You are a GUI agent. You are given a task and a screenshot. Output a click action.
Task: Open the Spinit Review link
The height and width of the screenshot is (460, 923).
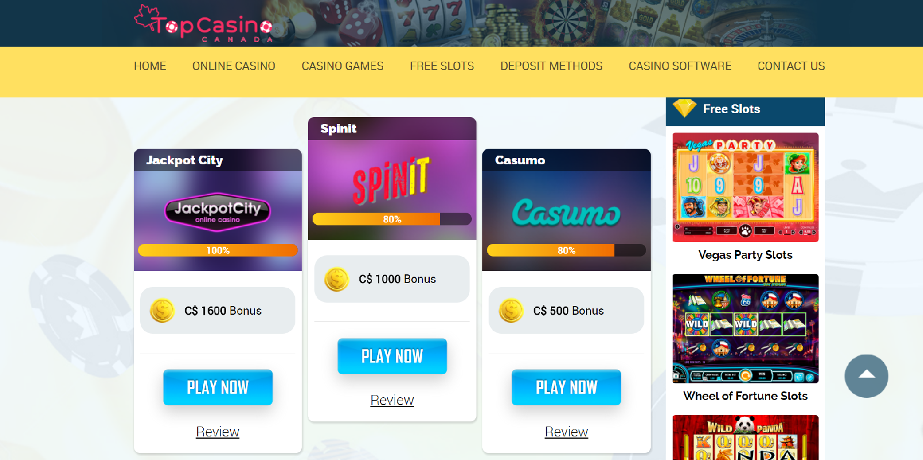pyautogui.click(x=392, y=400)
